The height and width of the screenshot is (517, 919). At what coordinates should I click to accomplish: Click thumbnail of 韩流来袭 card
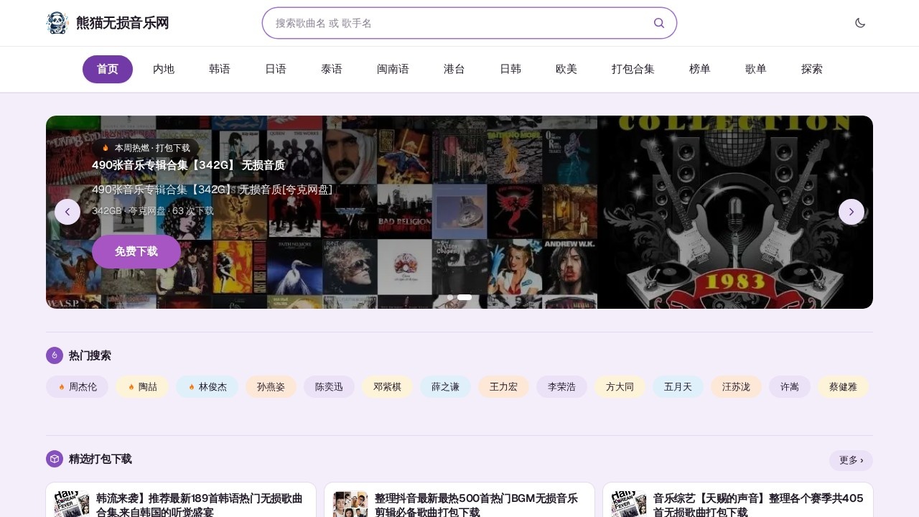click(x=72, y=504)
